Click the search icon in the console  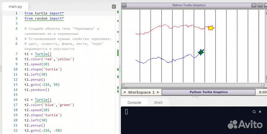[x=254, y=112]
